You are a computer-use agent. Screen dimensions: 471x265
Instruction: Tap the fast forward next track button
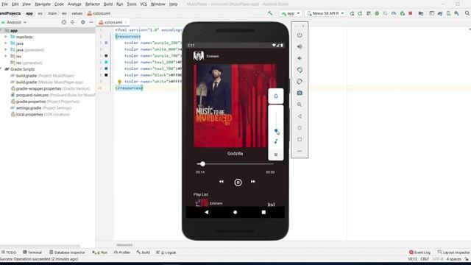253,182
